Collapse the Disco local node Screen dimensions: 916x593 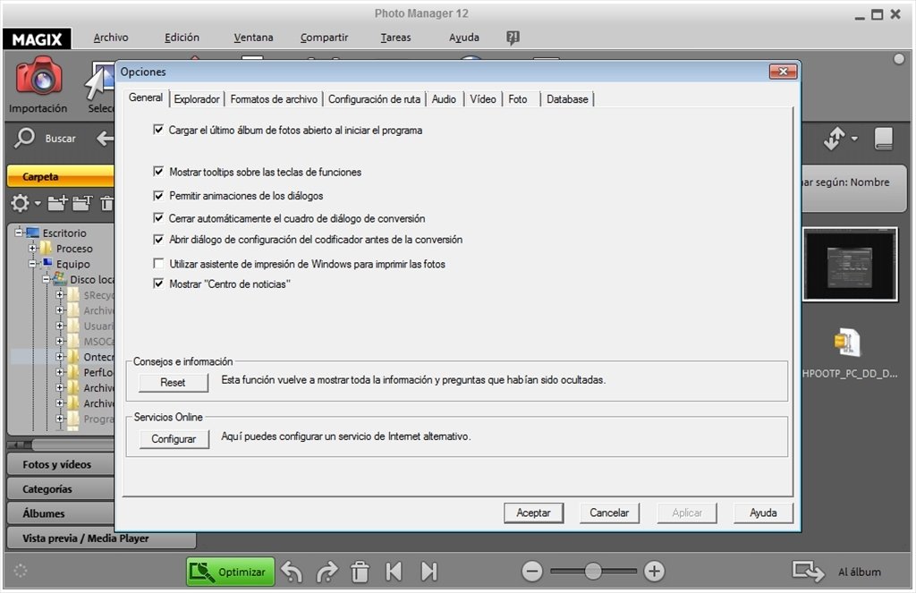click(47, 279)
